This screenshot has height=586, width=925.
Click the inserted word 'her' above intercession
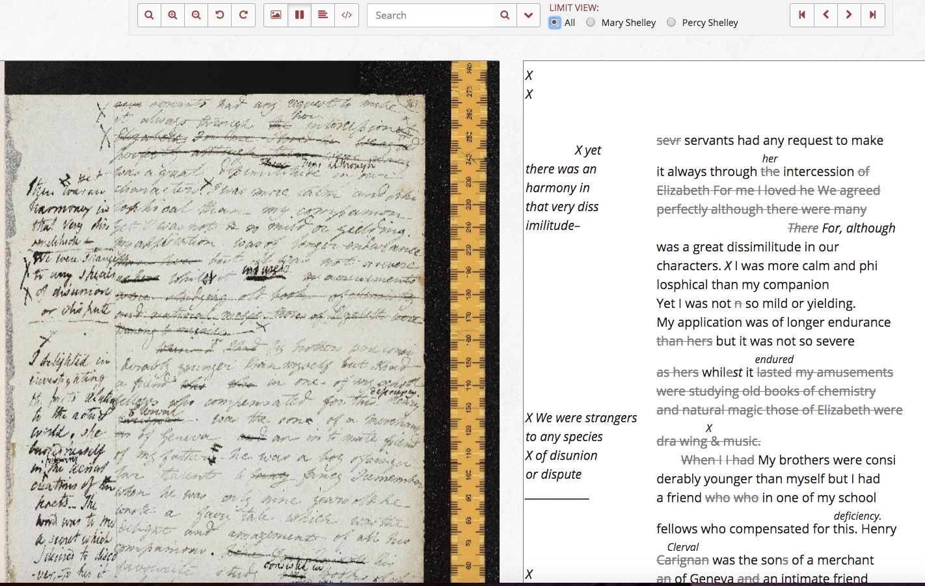(770, 159)
